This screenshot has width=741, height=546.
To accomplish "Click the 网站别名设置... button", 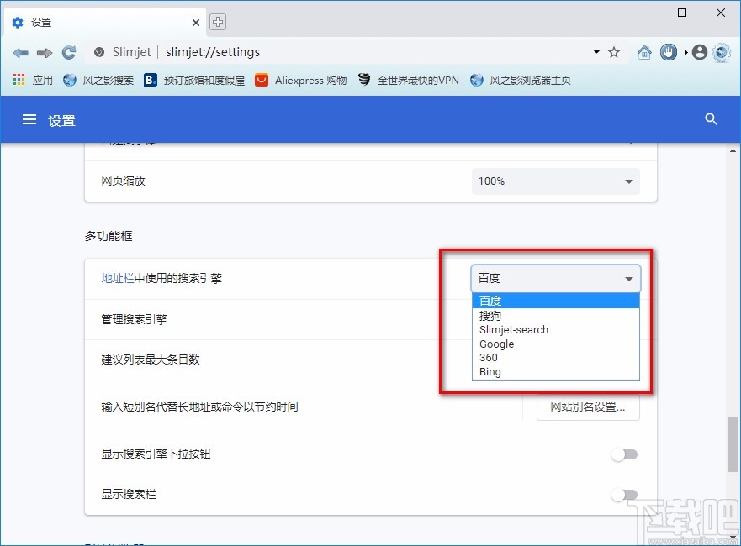I will click(x=587, y=407).
